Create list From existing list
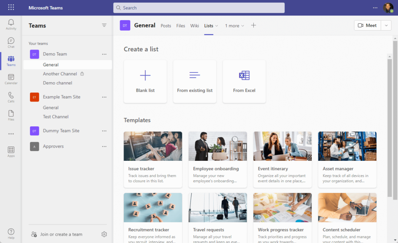Viewport: 398px width, 243px height. (x=195, y=81)
